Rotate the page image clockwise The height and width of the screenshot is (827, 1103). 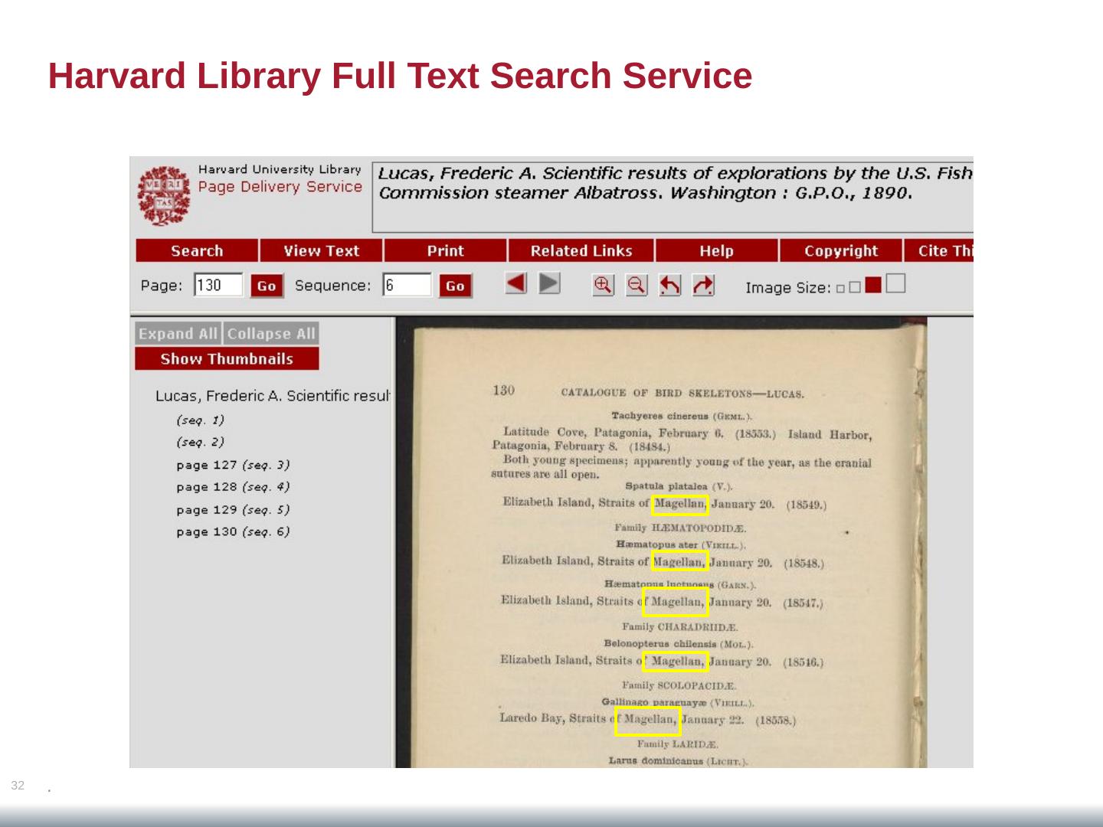point(703,285)
